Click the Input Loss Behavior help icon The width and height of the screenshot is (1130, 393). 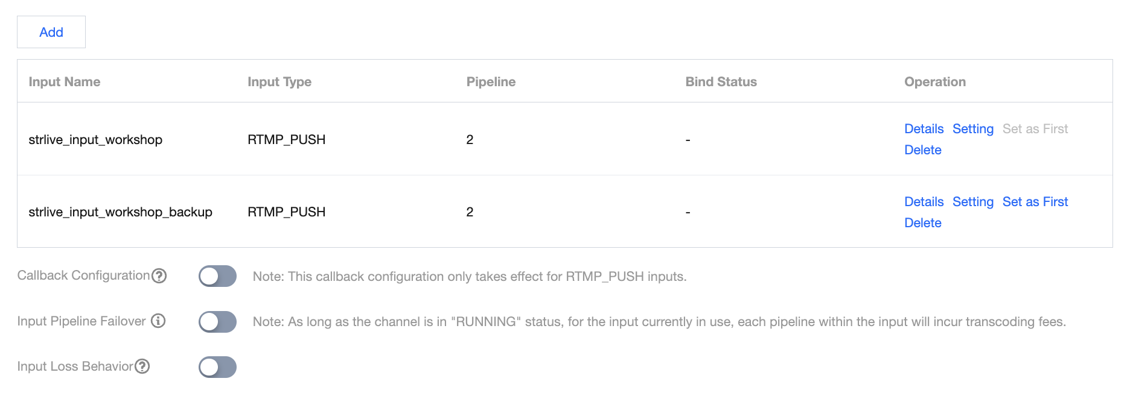click(142, 366)
